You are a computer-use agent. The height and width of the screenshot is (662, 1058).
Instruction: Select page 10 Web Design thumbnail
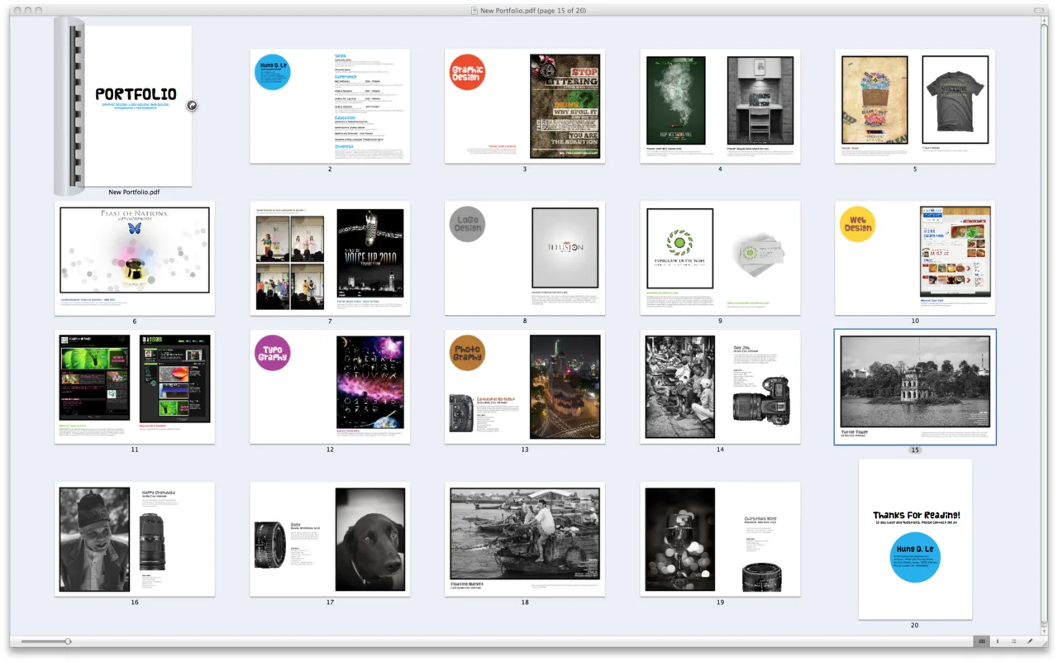click(915, 258)
